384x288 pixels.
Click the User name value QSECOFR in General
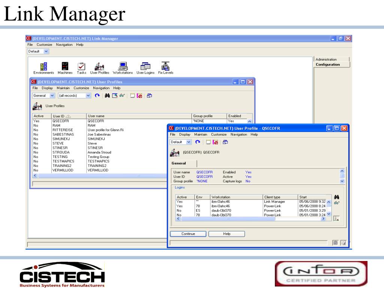[204, 172]
